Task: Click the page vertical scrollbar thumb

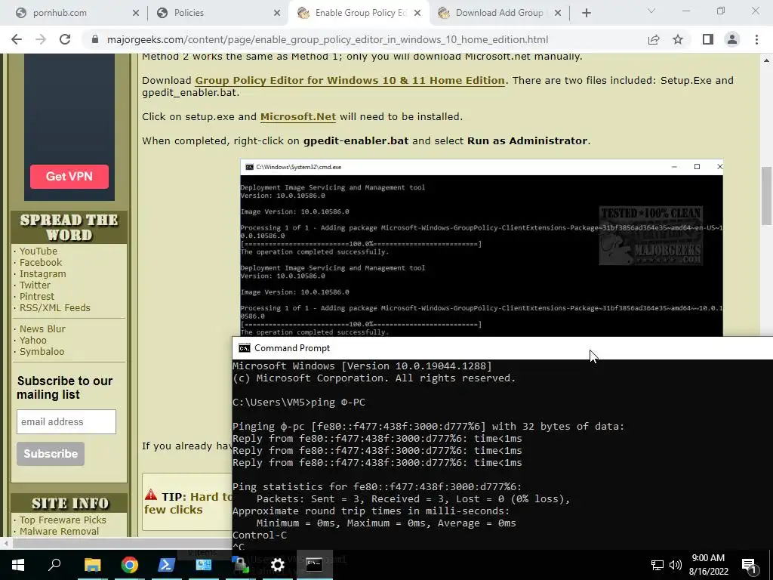Action: coord(765,196)
